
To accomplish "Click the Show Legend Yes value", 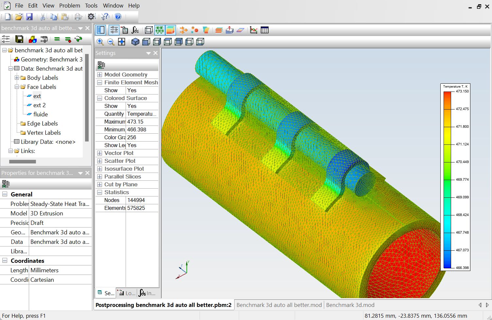I will point(142,145).
